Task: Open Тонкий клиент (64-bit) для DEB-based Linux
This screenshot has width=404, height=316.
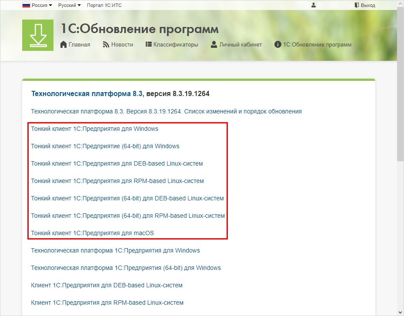Action: (x=127, y=198)
